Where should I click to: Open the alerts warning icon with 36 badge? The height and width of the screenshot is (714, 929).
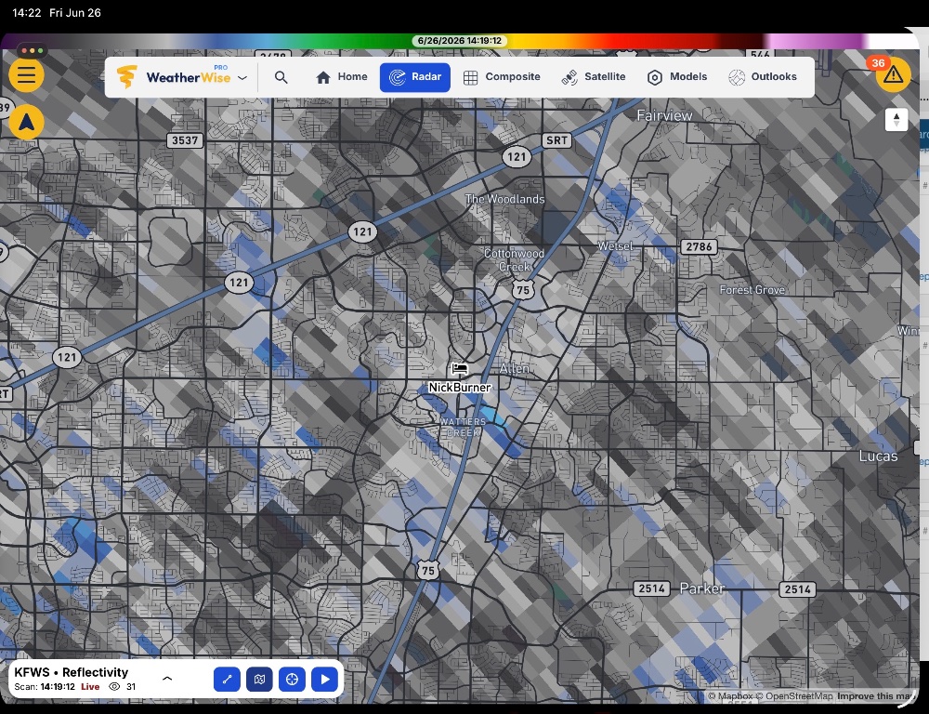click(x=893, y=74)
